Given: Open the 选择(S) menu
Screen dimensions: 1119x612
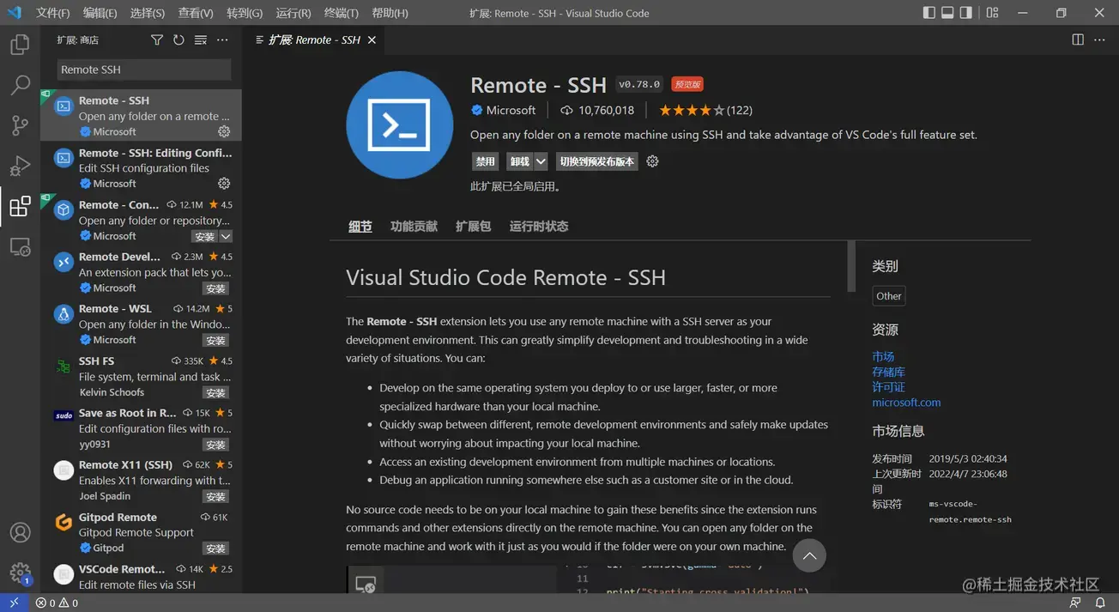Looking at the screenshot, I should tap(148, 13).
